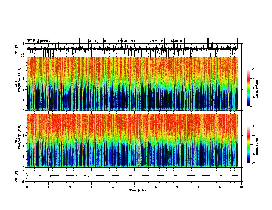Click time axis tick label "5"
The image size is (272, 210).
tap(134, 187)
